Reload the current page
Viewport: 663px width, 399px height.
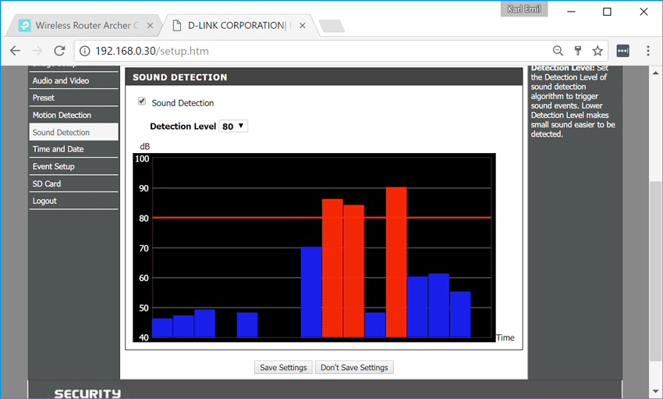[x=59, y=51]
